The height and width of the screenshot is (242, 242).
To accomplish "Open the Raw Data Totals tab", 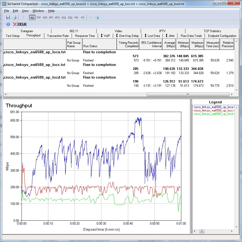I will pos(191,36).
